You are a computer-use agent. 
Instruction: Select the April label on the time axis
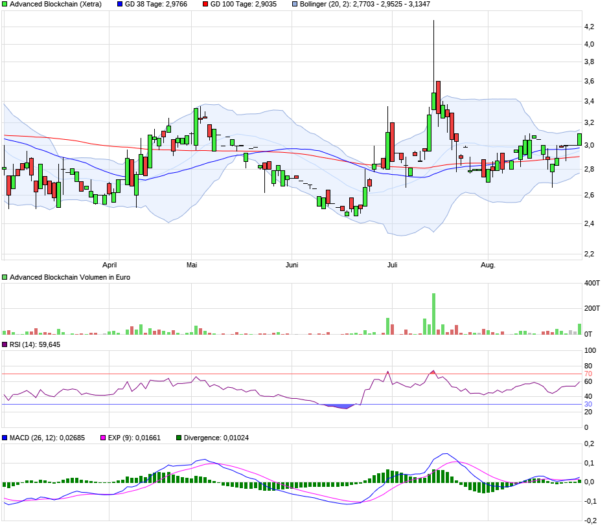click(x=109, y=265)
